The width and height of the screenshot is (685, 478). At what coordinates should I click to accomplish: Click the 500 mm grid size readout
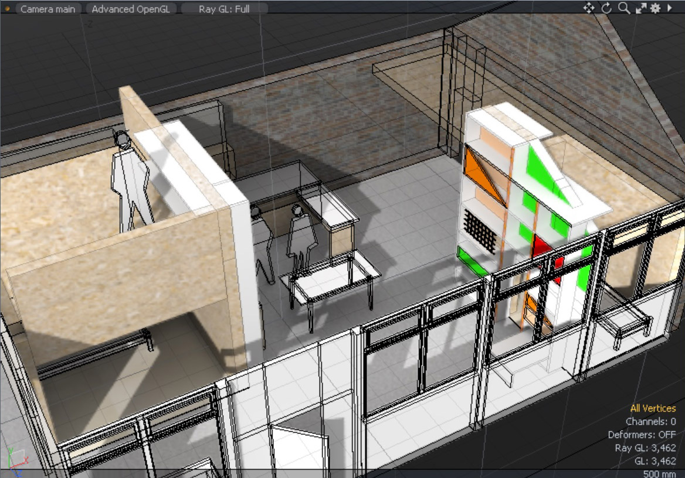(x=659, y=474)
